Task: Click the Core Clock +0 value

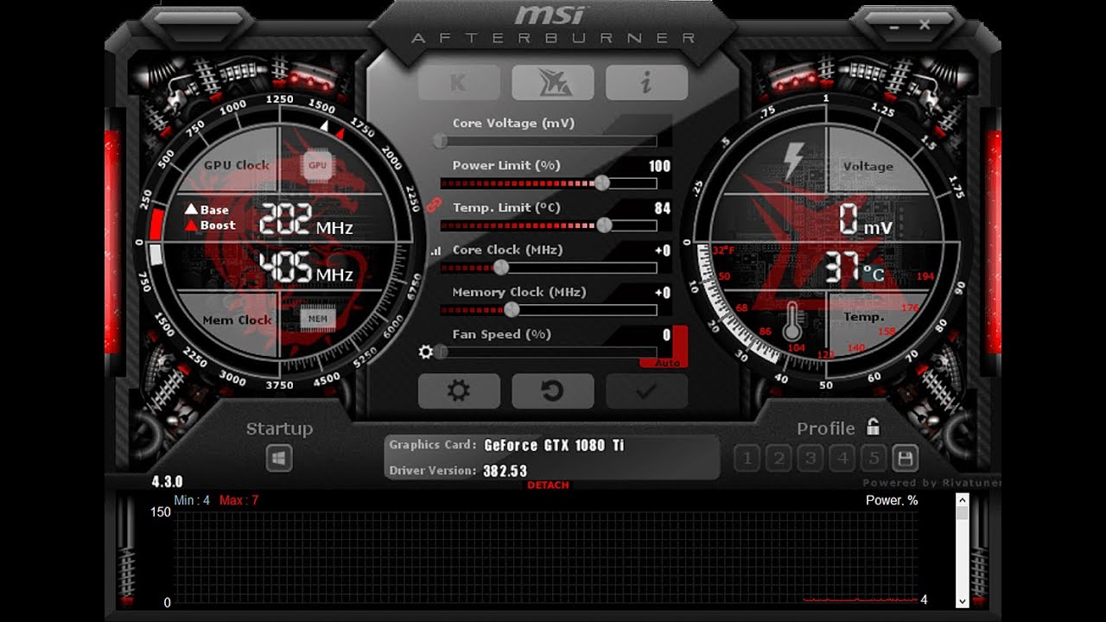Action: point(663,251)
